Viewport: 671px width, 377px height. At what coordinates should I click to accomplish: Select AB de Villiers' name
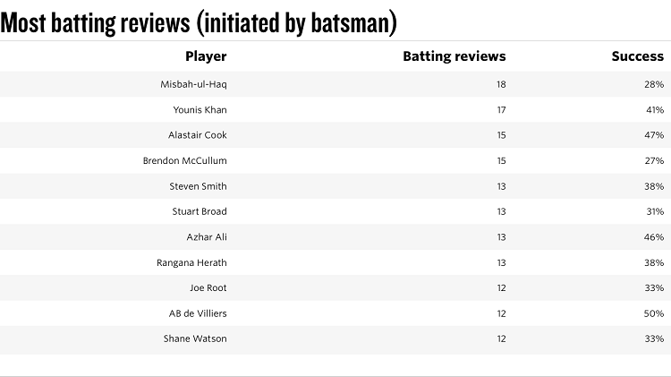198,313
